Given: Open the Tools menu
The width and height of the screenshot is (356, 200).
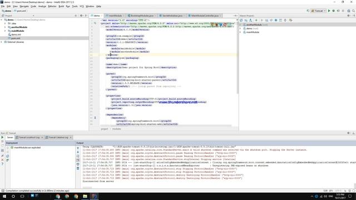Looking at the screenshot, I should click(75, 6).
